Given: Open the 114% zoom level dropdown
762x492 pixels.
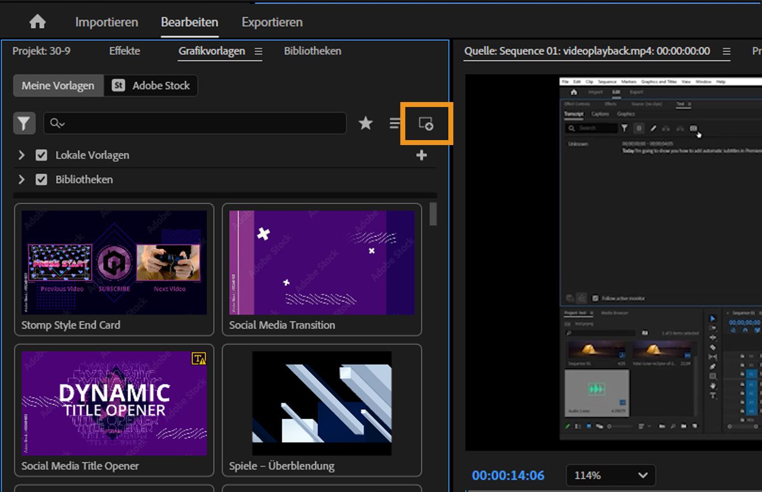Looking at the screenshot, I should [x=611, y=475].
